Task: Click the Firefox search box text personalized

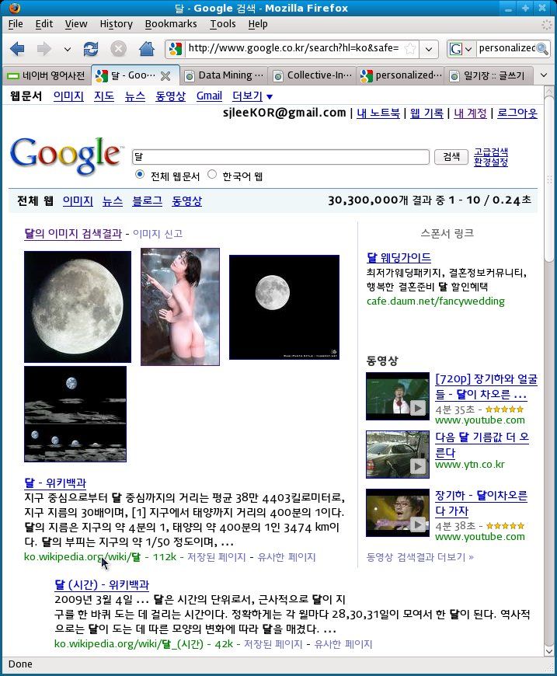Action: [507, 48]
